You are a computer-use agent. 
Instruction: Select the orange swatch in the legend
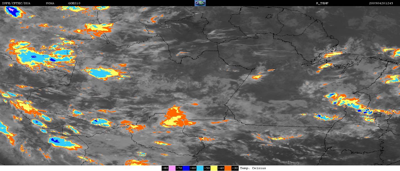click(x=228, y=168)
